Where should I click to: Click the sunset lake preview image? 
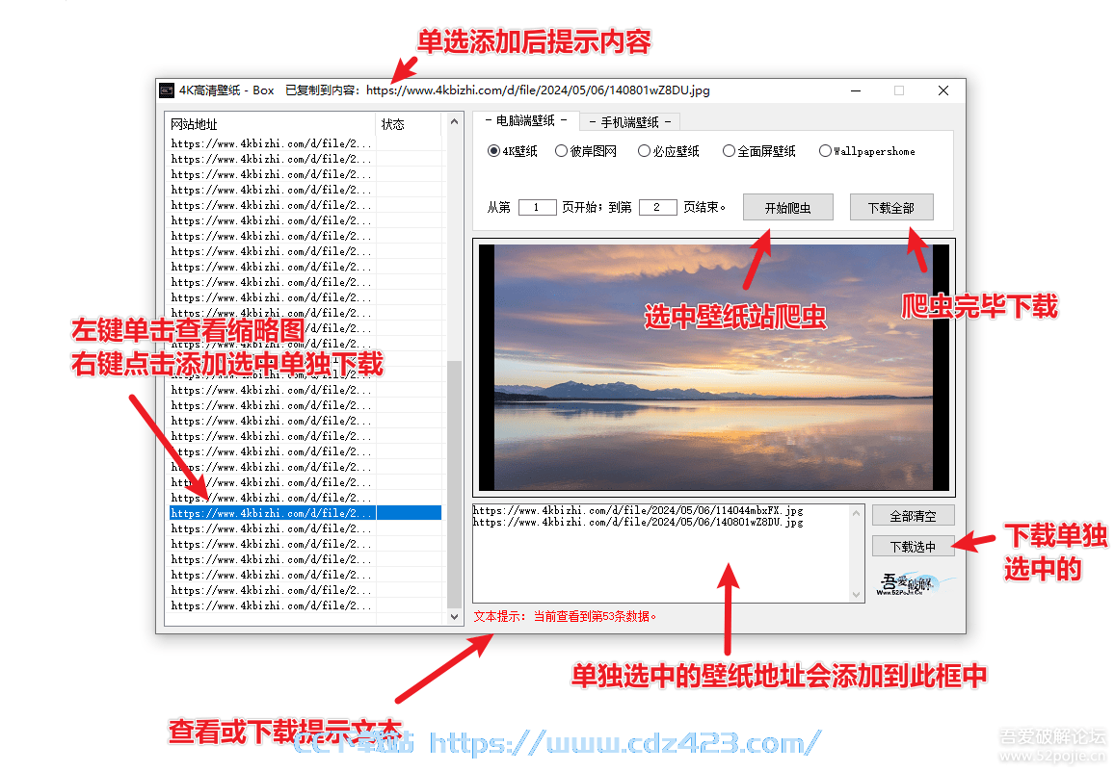(714, 367)
